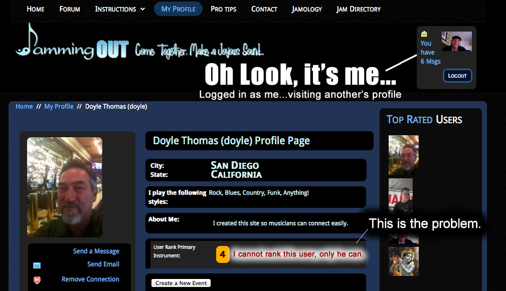Open the Contact page
This screenshot has width=506, height=291.
(x=264, y=9)
